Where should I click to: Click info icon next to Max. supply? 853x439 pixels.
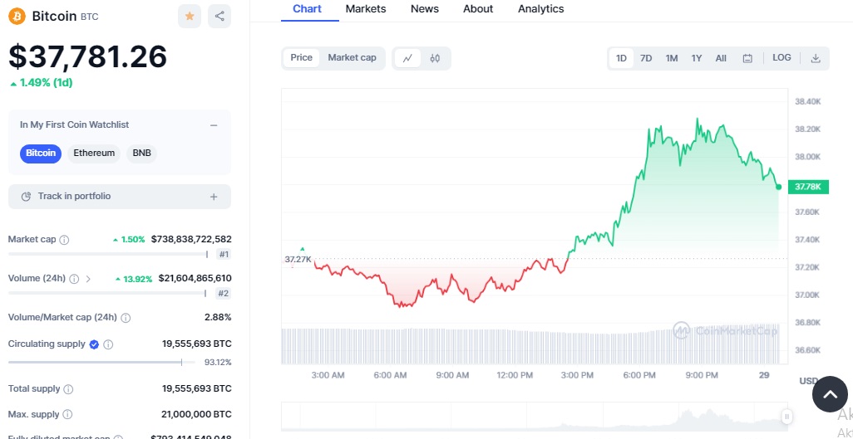67,415
